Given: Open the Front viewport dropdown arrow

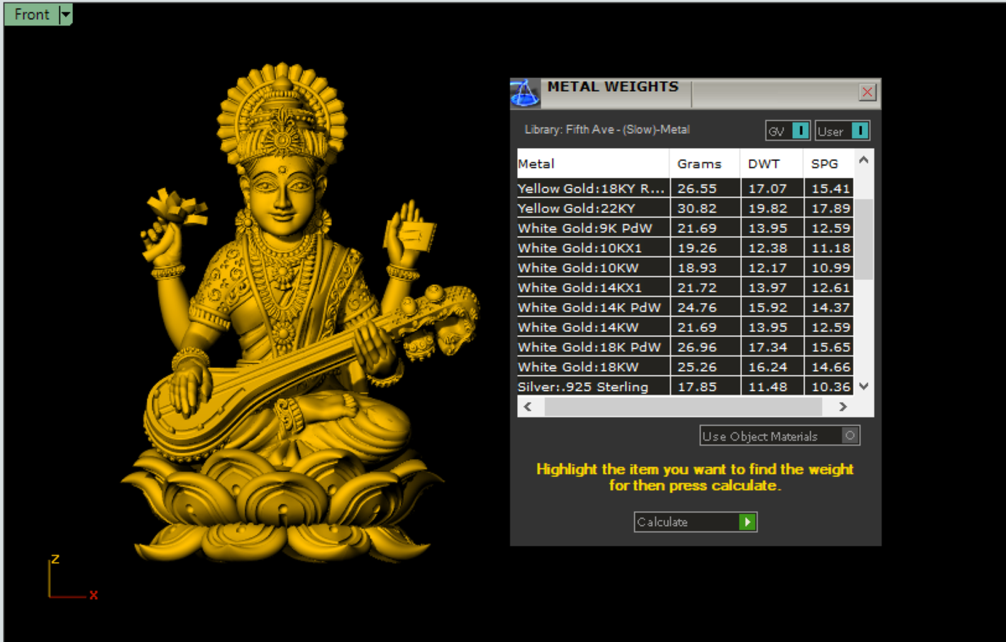Looking at the screenshot, I should (x=65, y=14).
